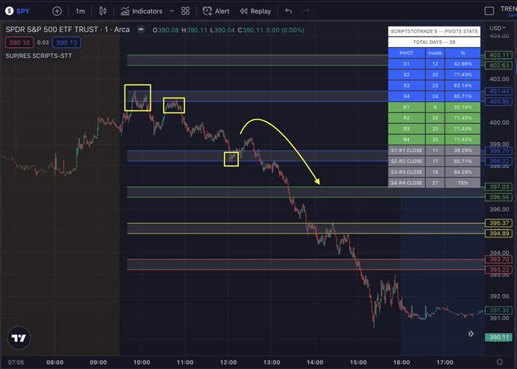Open the SPY symbol search
This screenshot has width=517, height=369.
(17, 11)
